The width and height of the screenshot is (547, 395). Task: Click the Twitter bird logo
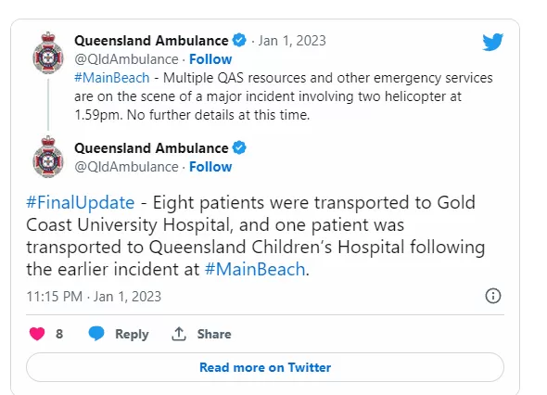coord(492,42)
